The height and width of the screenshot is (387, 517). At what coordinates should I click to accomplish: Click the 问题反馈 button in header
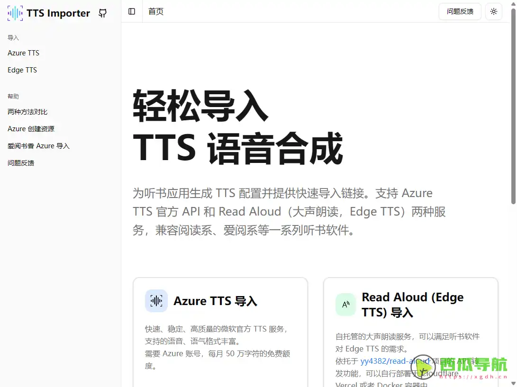459,11
